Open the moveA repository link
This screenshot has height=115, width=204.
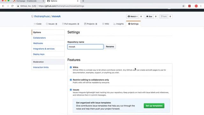[x=56, y=16]
